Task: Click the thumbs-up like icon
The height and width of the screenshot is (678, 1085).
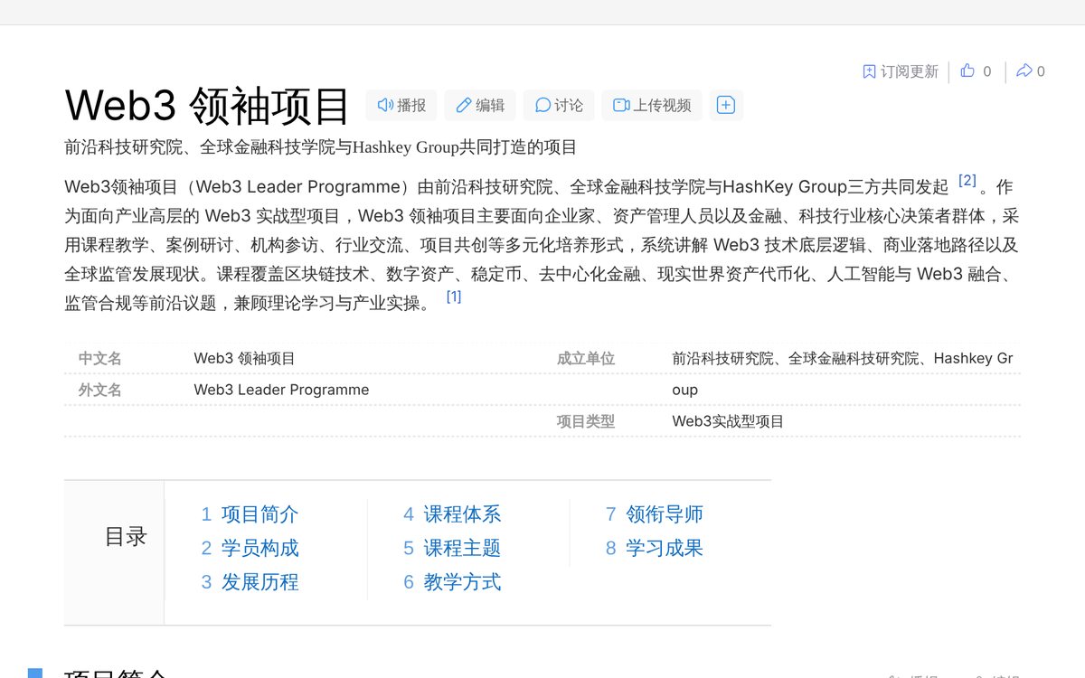Action: pyautogui.click(x=967, y=71)
